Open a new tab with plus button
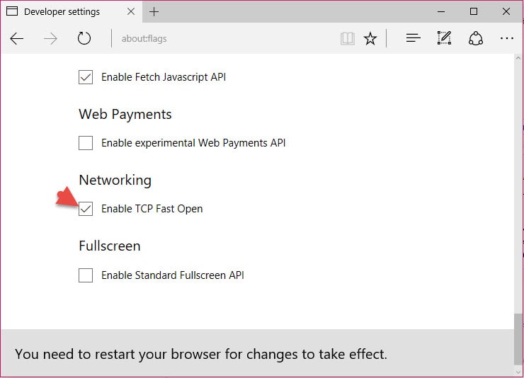The image size is (524, 378). click(x=154, y=12)
